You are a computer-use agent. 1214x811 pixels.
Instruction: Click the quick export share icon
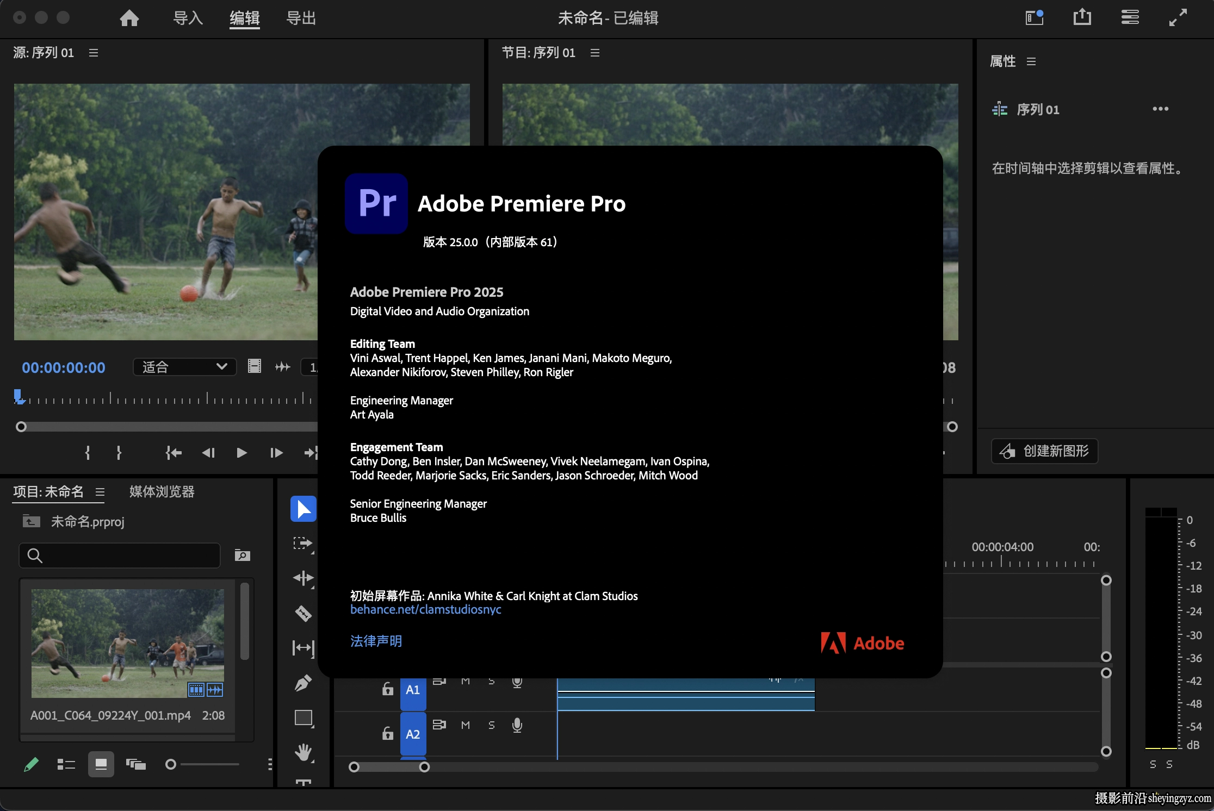(1082, 17)
